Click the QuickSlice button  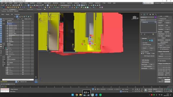161,29
